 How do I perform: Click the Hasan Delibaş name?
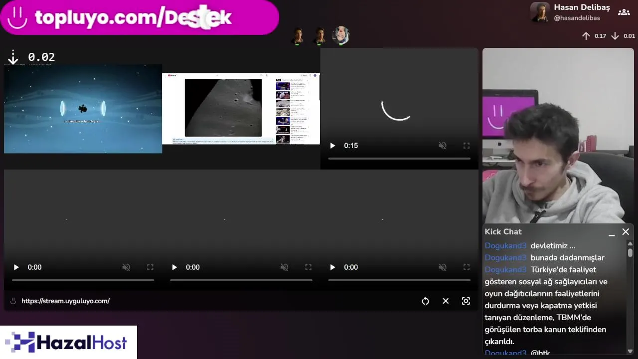pos(582,7)
